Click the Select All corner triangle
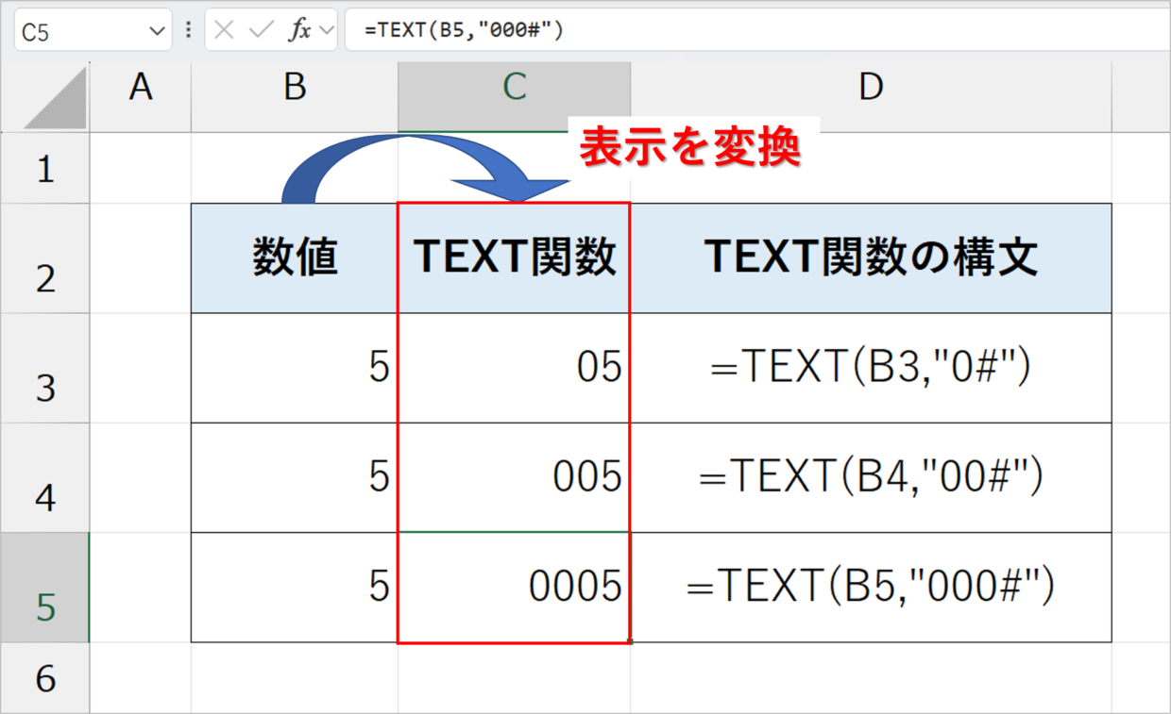Image resolution: width=1171 pixels, height=714 pixels. [55, 99]
